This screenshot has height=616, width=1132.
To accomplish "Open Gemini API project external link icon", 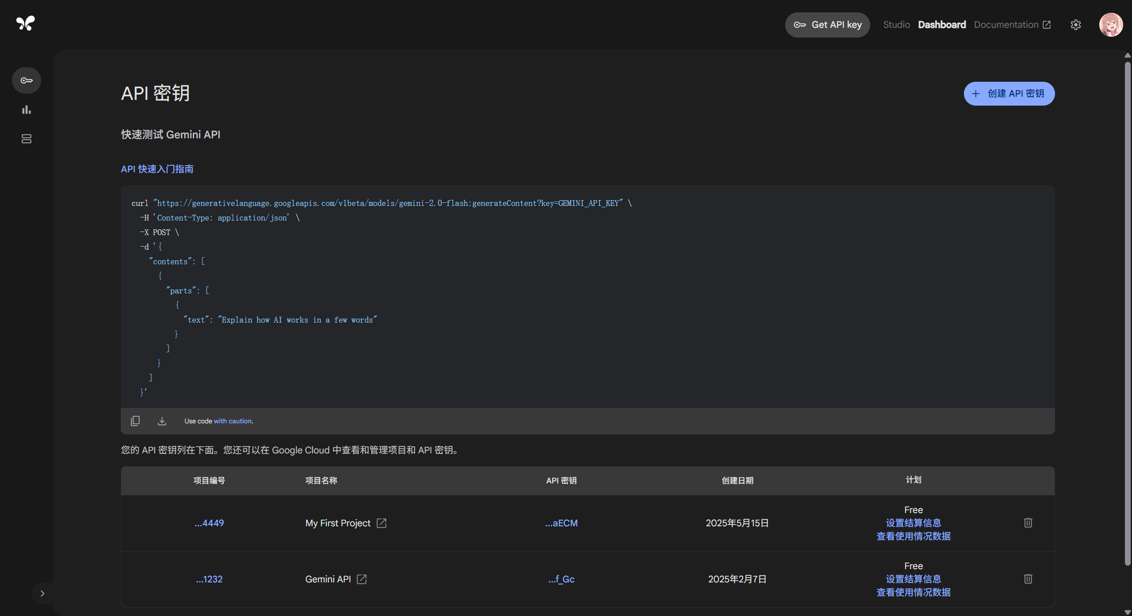I will [x=362, y=579].
